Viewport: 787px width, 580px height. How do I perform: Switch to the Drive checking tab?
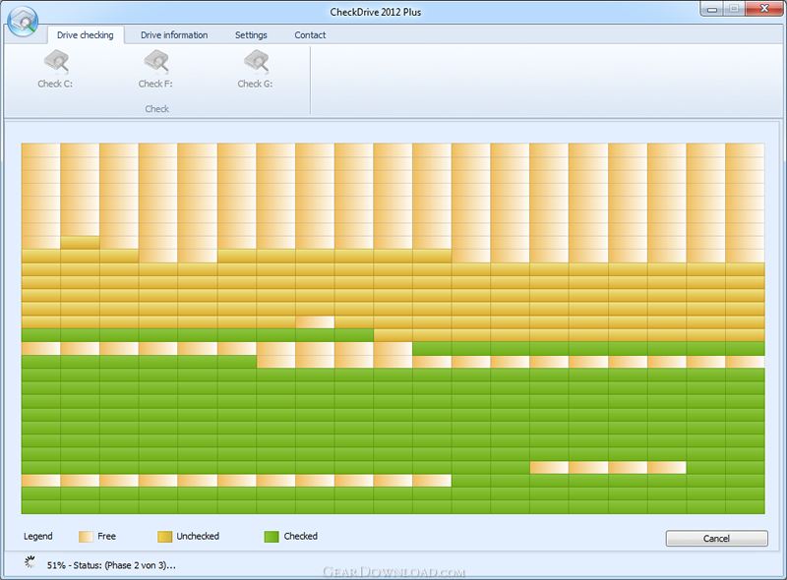pos(86,35)
